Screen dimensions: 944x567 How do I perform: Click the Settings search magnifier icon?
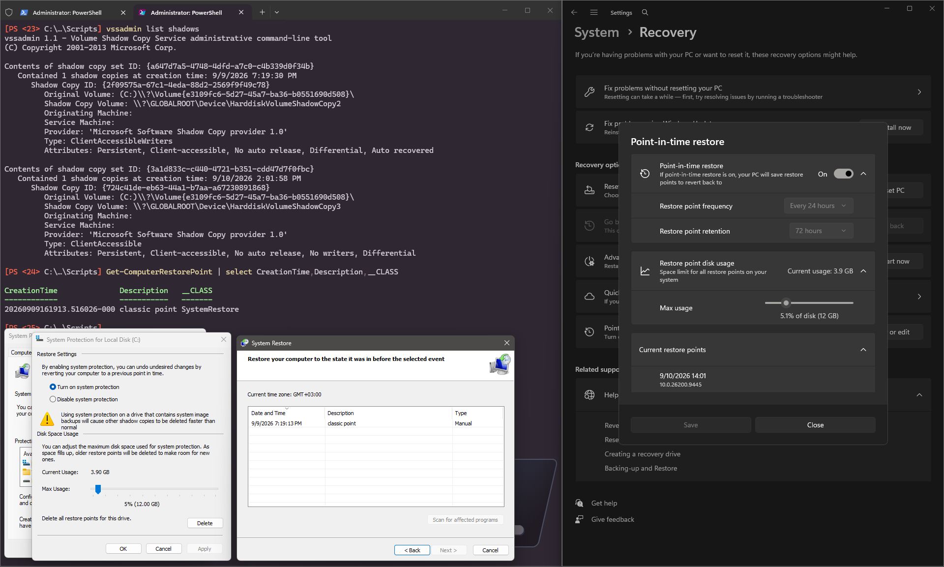tap(645, 13)
